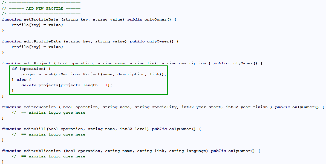Click the editEducation function name

(x=40, y=107)
